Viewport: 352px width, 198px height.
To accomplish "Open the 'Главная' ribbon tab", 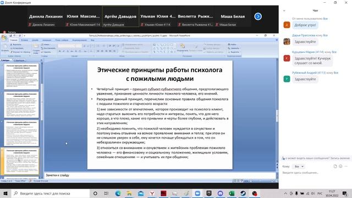I will (14, 40).
